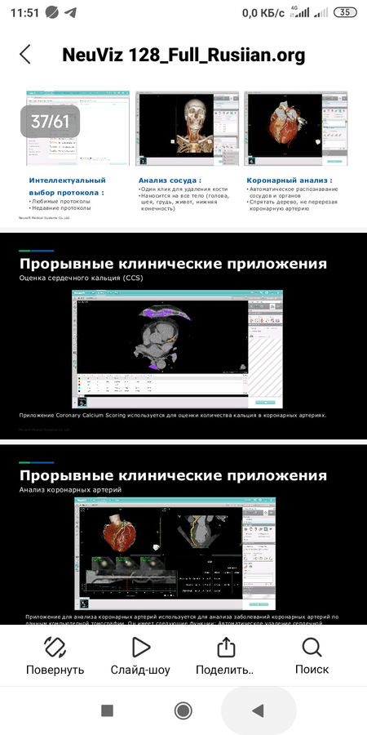Start the Слайд-шоу play icon
367x735 pixels.
140,648
